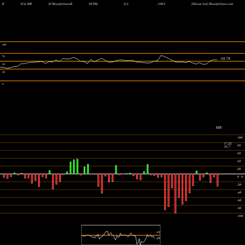
Task: Click the "-23" label in mini chart
Action: [x=158, y=238]
